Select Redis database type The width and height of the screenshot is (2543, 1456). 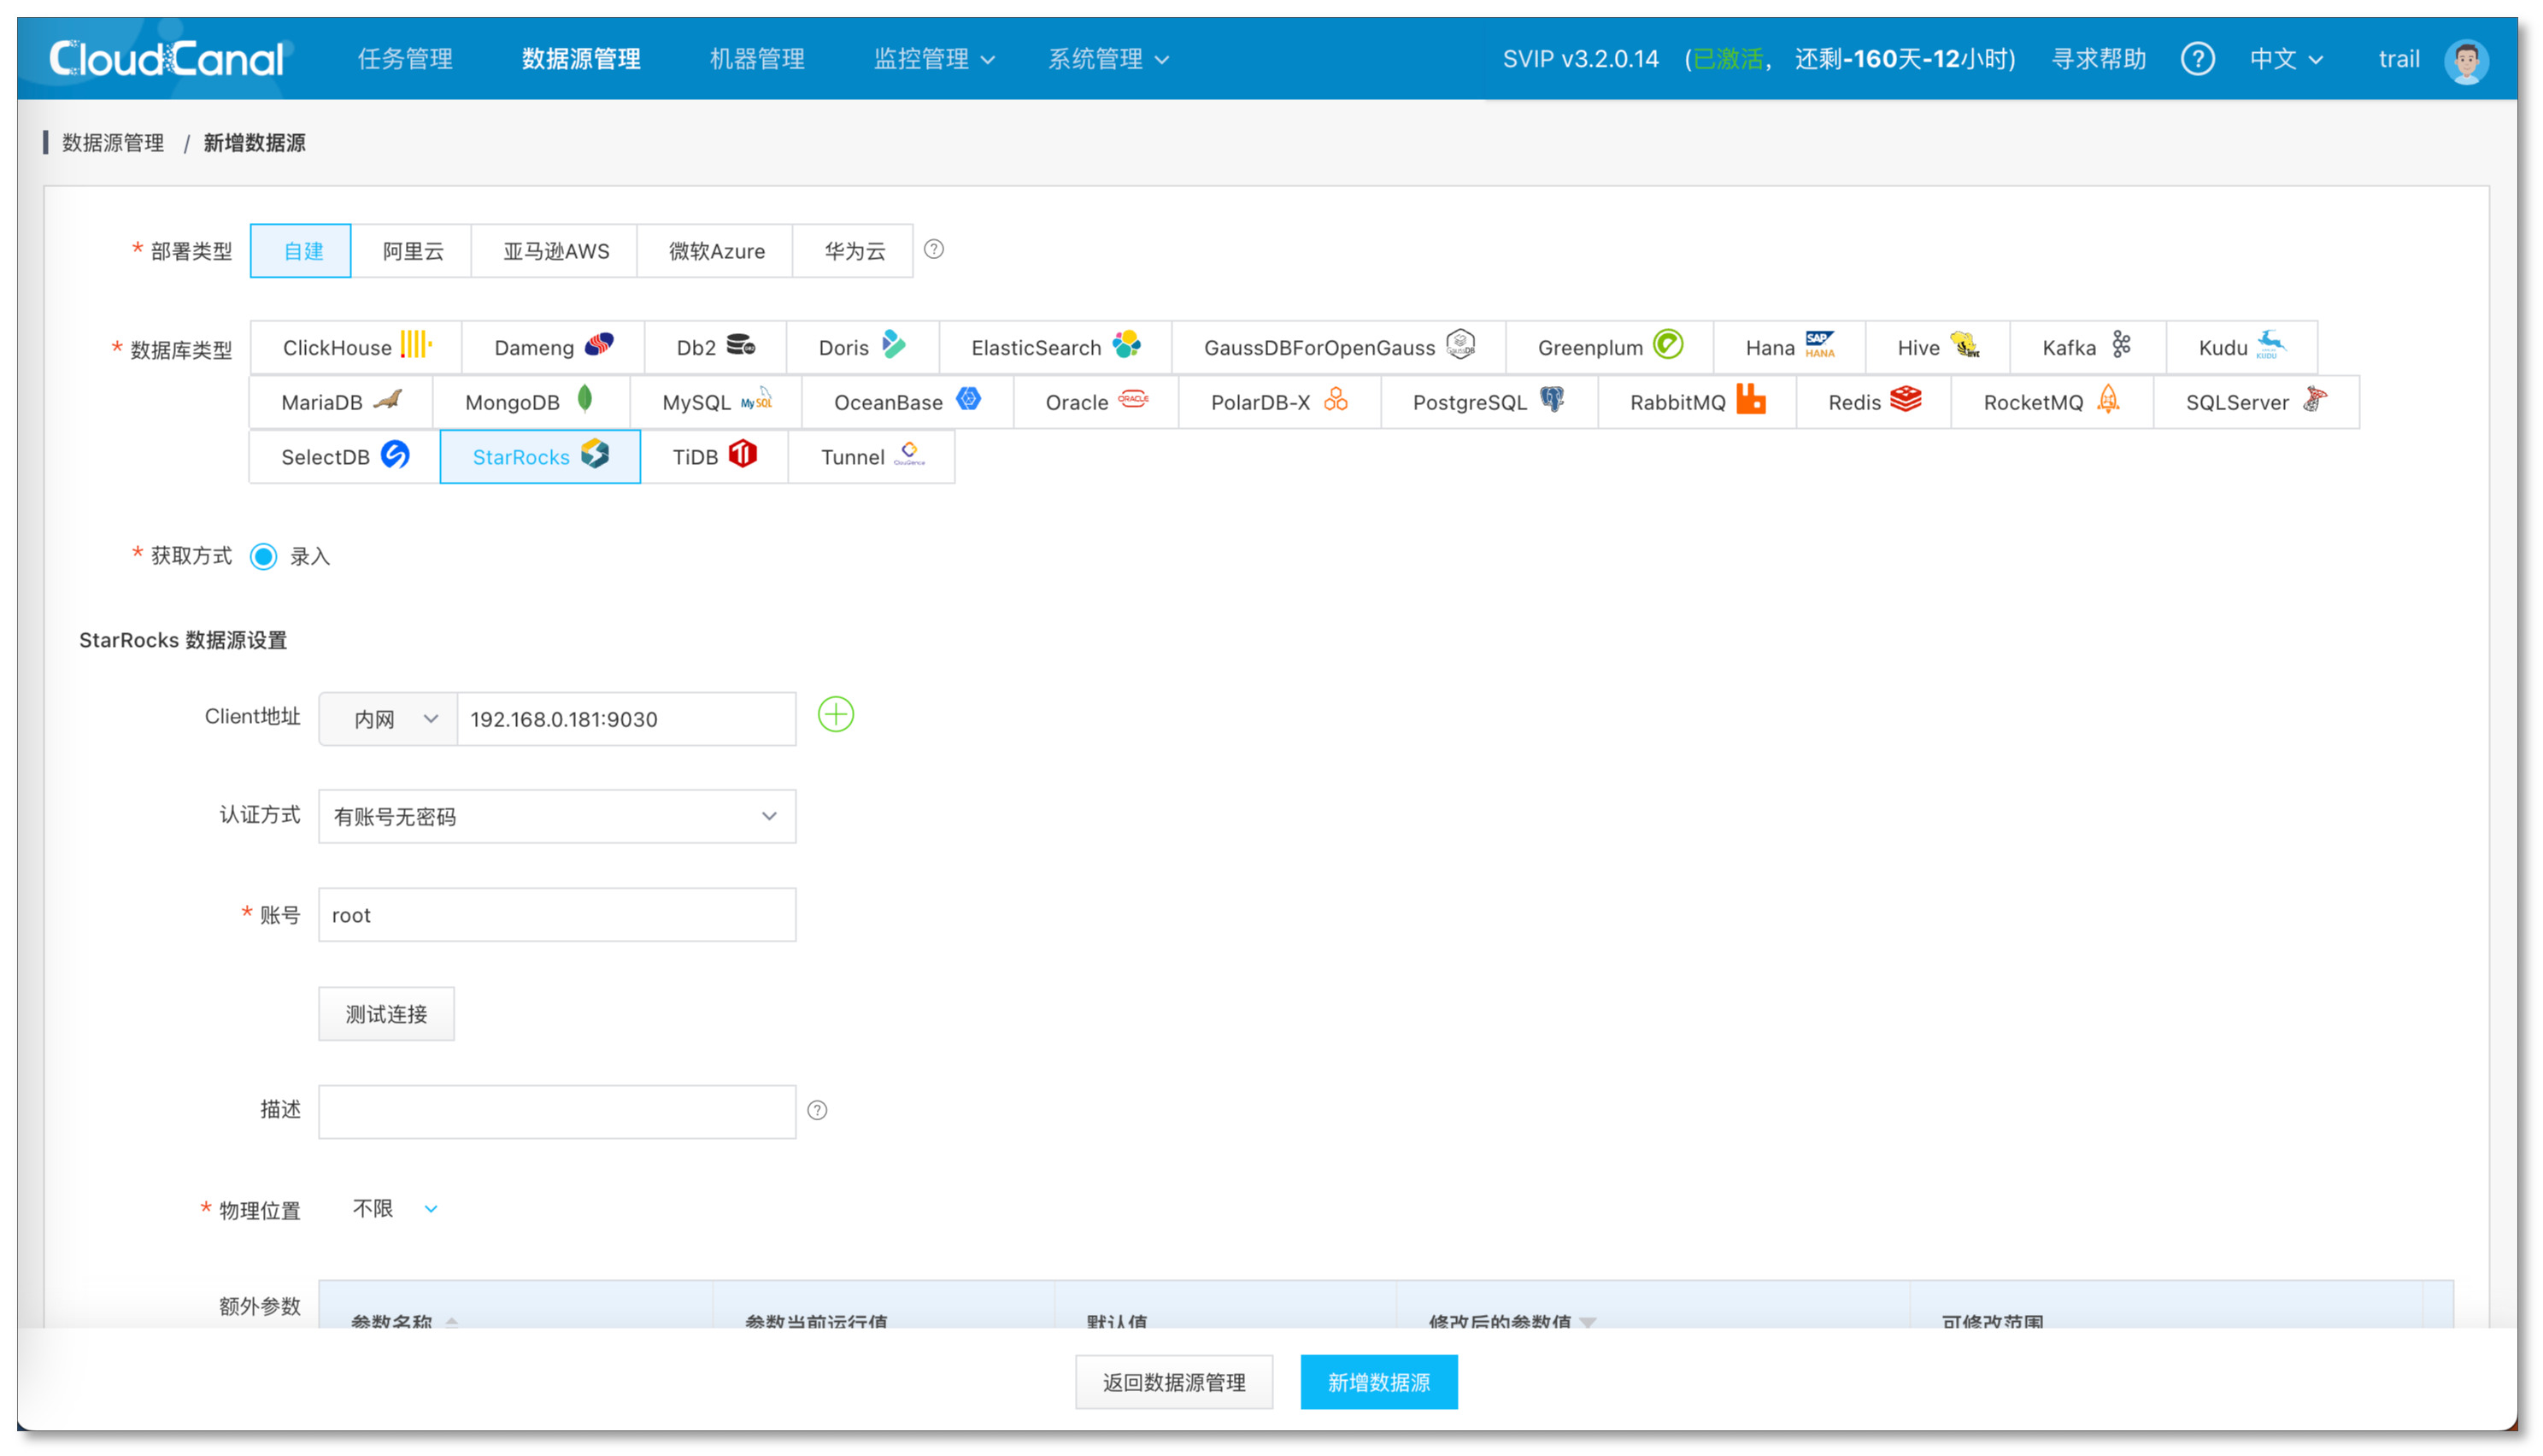click(x=1873, y=402)
